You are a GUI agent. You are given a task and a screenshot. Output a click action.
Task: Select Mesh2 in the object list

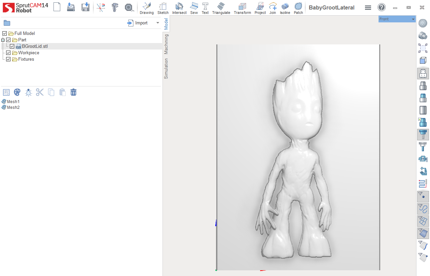(x=13, y=107)
